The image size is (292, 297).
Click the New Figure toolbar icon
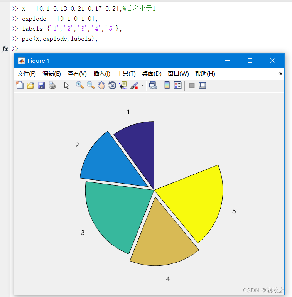(x=20, y=85)
